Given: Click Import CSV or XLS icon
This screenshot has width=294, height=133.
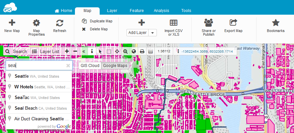Looking at the screenshot, I should [174, 23].
